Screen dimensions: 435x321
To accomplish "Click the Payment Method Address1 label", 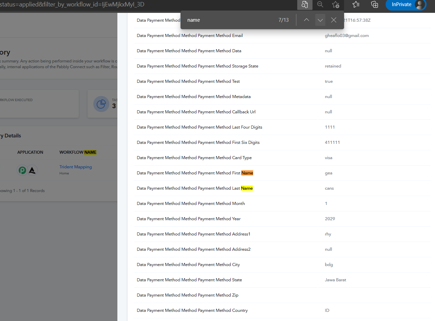I will pos(193,234).
